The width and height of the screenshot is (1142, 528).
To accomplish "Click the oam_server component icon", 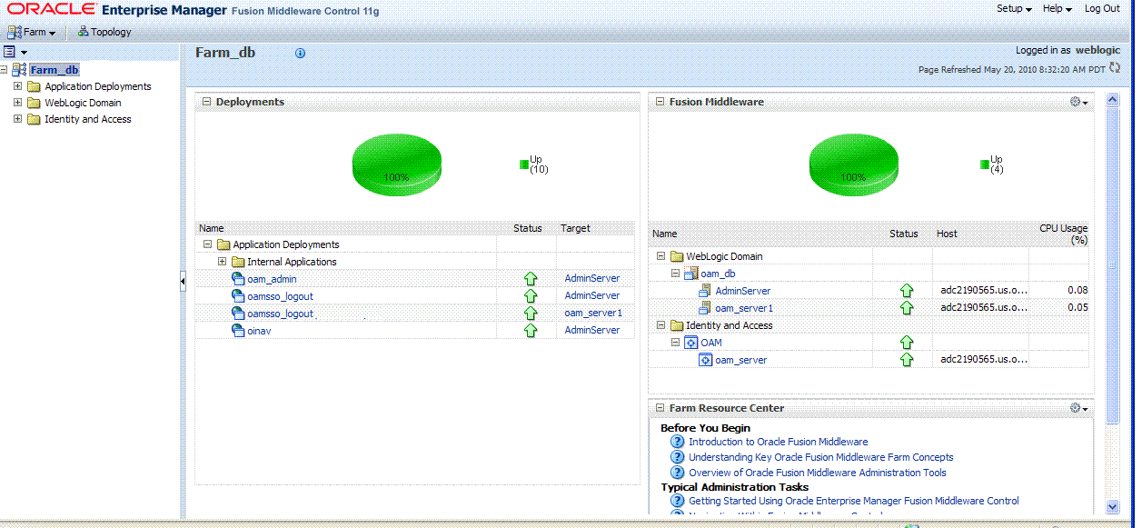I will coord(705,360).
